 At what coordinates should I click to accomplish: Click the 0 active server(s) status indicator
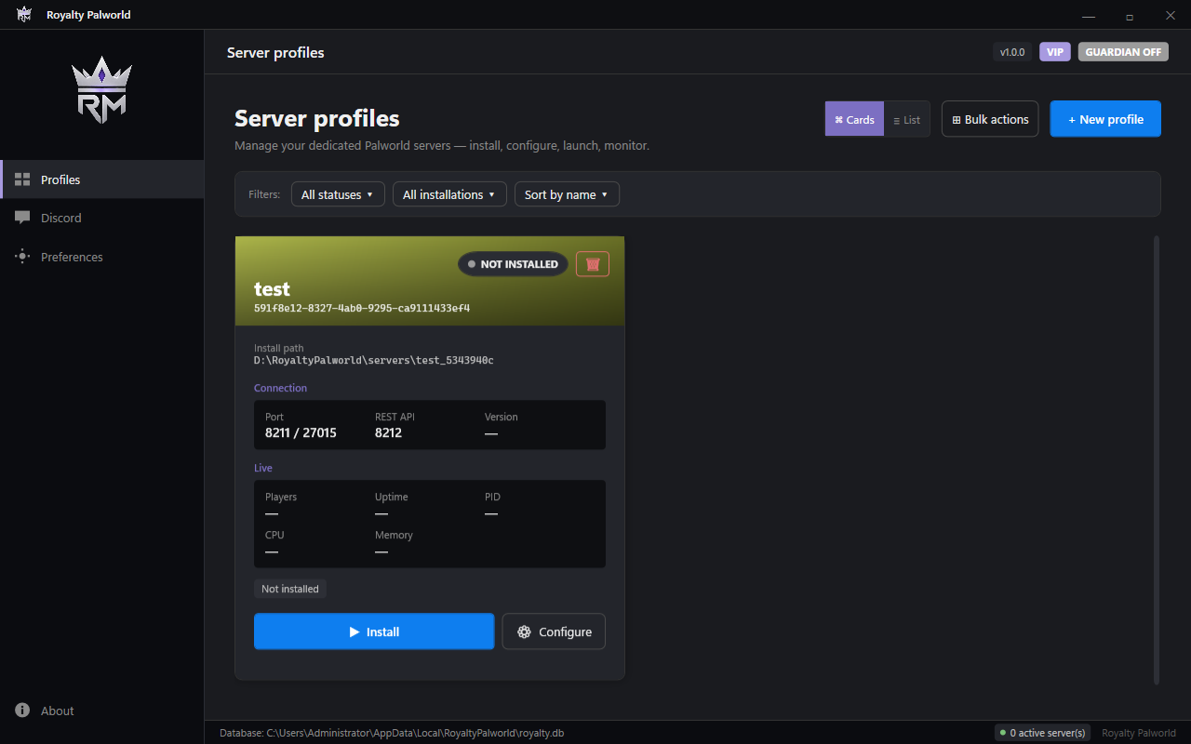[1042, 733]
